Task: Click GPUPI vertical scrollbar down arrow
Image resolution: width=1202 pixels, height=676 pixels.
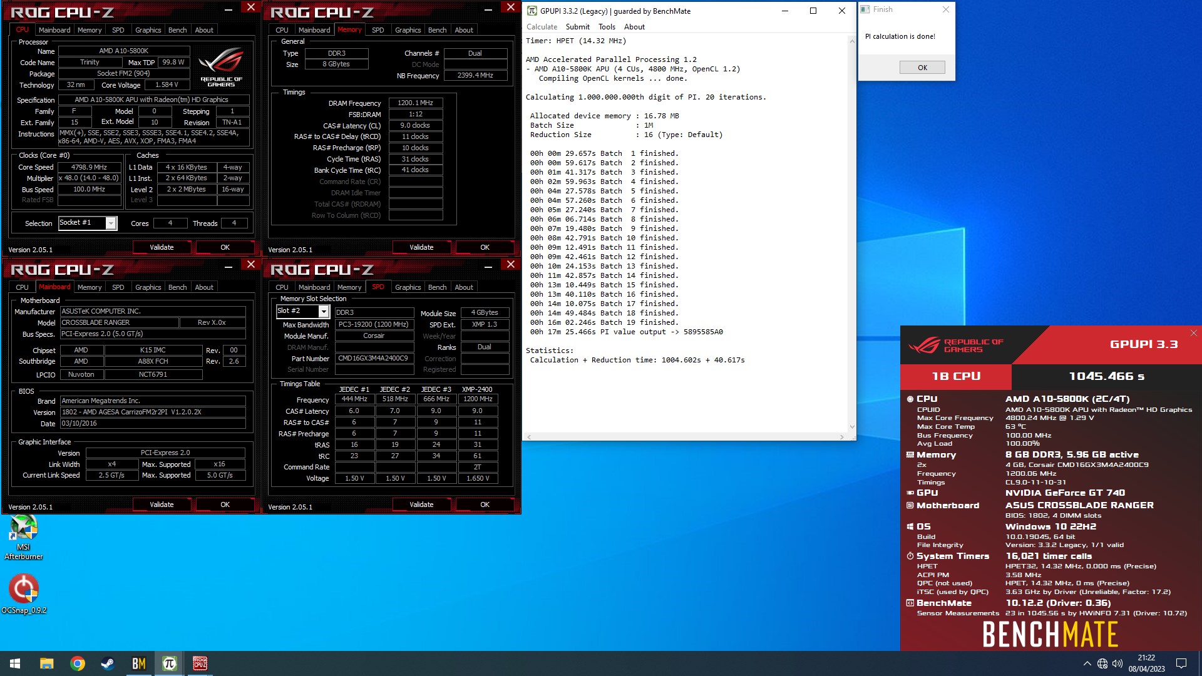Action: coord(851,428)
